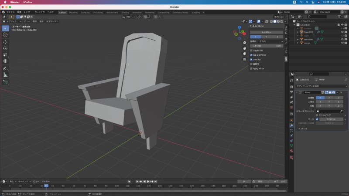The width and height of the screenshot is (349, 196).
Task: Pick the Annotate tool in left toolbar
Action: coord(5,68)
